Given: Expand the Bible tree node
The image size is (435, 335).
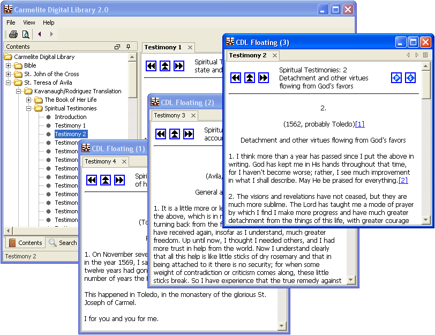Looking at the screenshot, I should pos(9,65).
